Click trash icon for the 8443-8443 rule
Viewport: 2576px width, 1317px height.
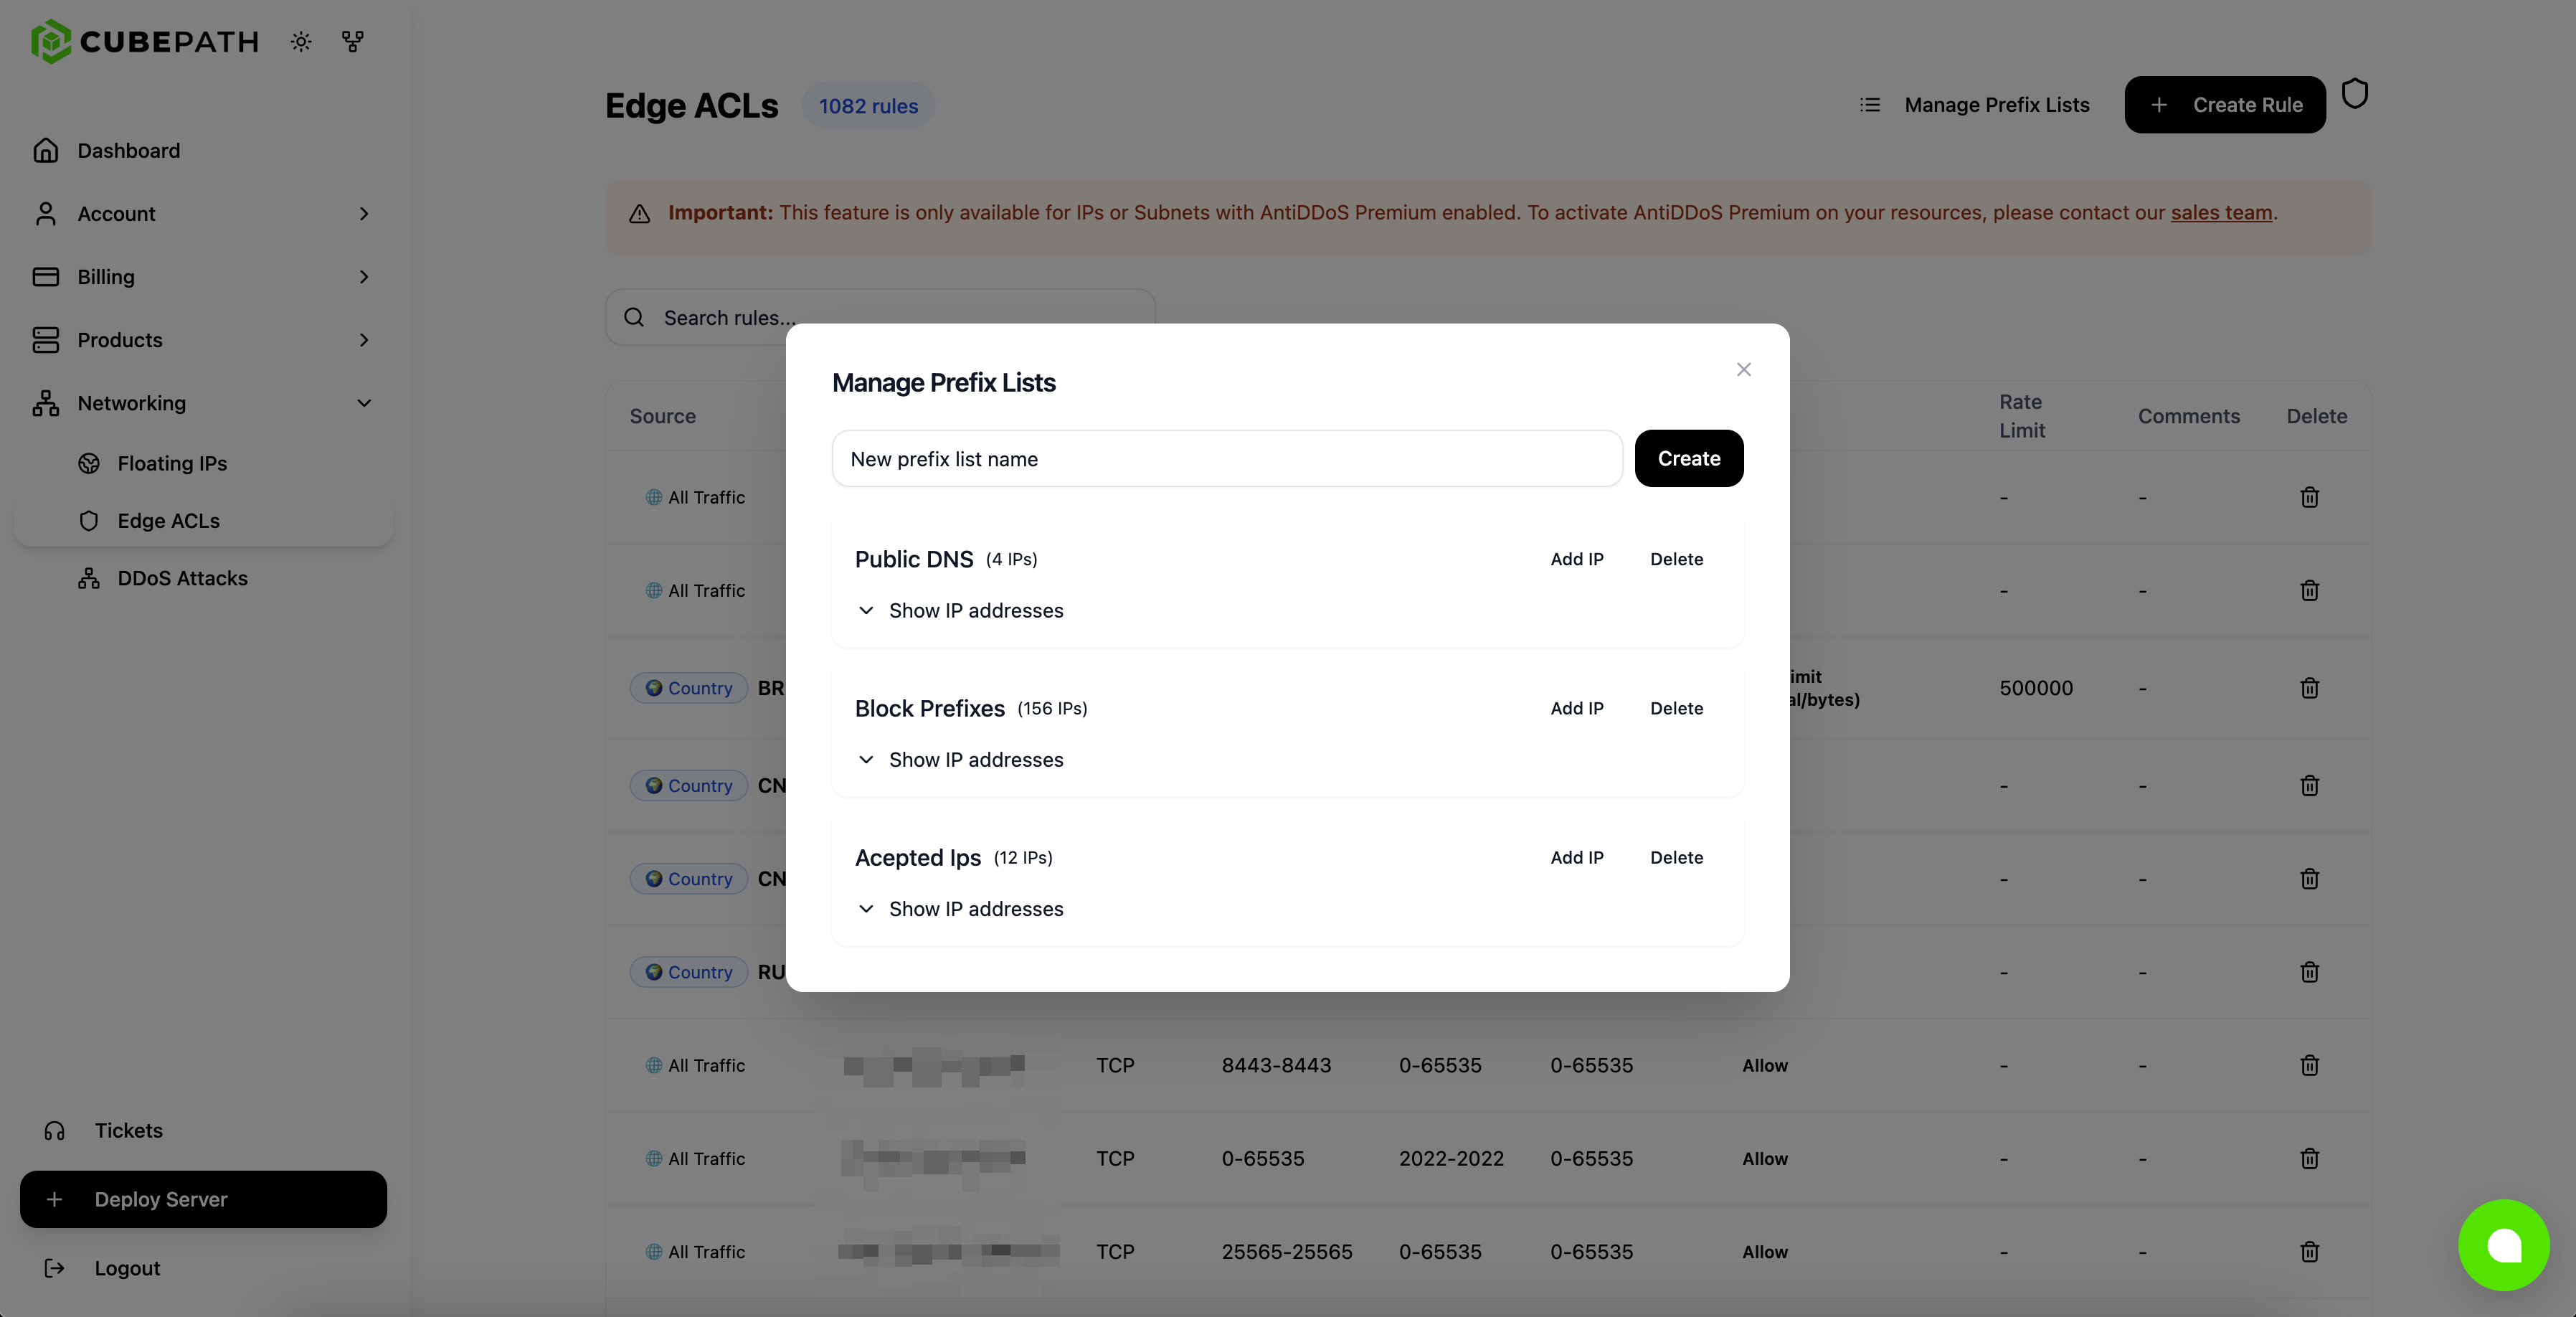(x=2309, y=1065)
